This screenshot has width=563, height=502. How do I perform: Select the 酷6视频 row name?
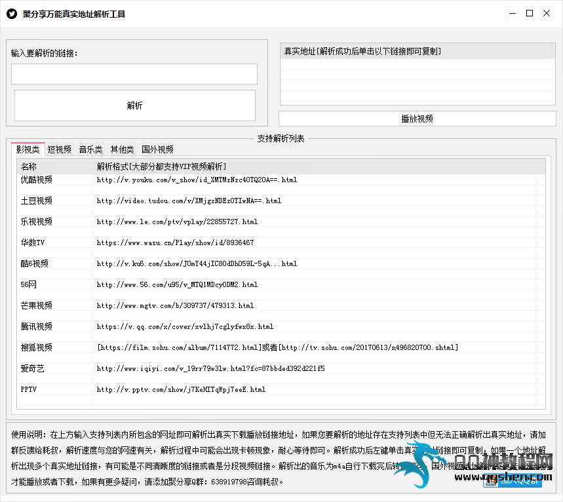tap(35, 263)
